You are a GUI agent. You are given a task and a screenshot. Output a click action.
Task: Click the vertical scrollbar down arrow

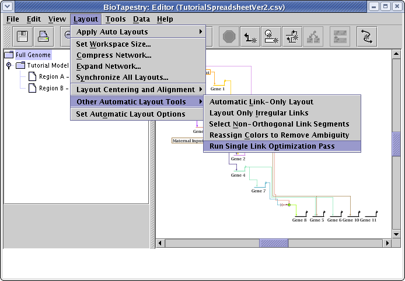click(396, 233)
